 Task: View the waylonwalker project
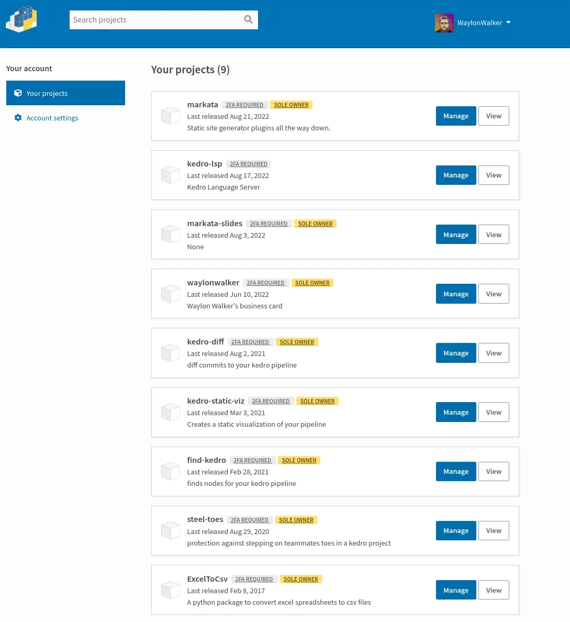pos(494,294)
